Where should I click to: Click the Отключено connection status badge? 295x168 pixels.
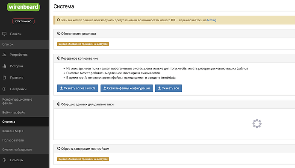(x=24, y=21)
